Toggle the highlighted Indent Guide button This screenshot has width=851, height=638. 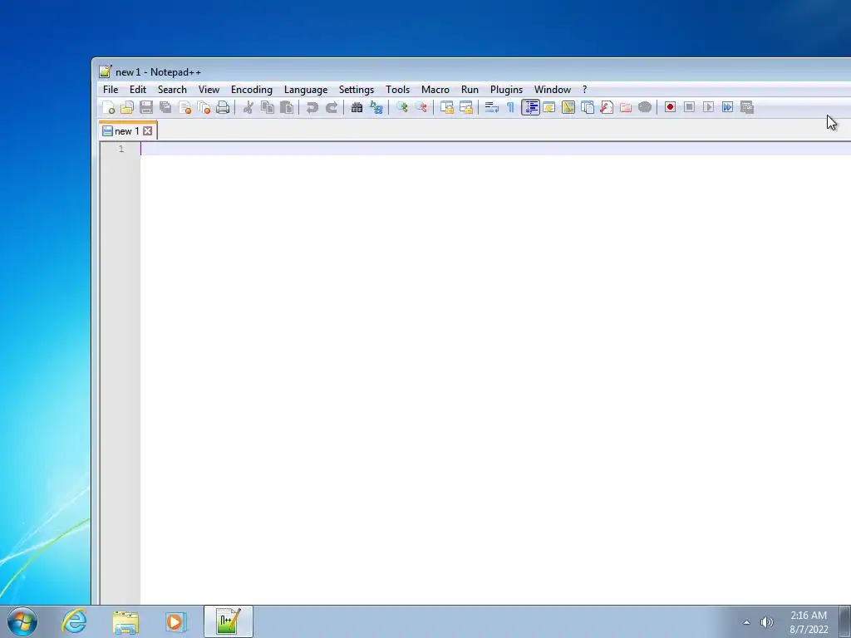click(530, 107)
